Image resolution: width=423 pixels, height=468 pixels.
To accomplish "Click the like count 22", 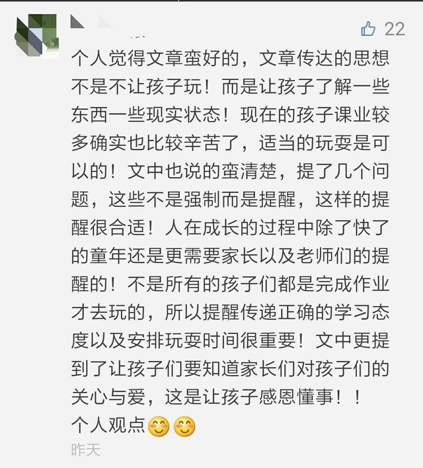I will click(395, 29).
